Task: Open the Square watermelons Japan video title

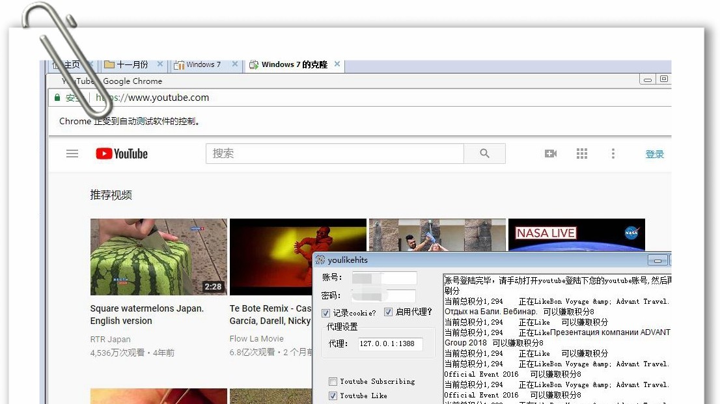Action: point(147,314)
